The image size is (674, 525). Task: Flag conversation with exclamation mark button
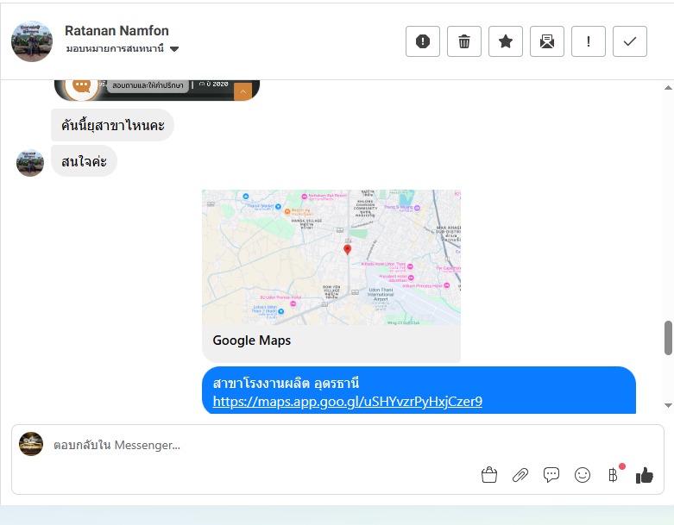point(589,41)
